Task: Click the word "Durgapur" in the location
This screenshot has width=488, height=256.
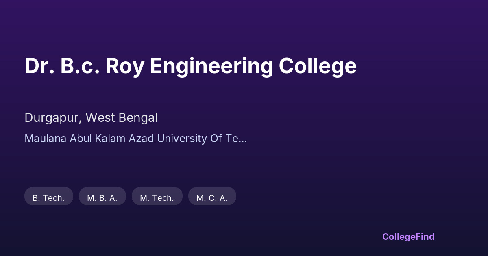Action: pyautogui.click(x=53, y=118)
